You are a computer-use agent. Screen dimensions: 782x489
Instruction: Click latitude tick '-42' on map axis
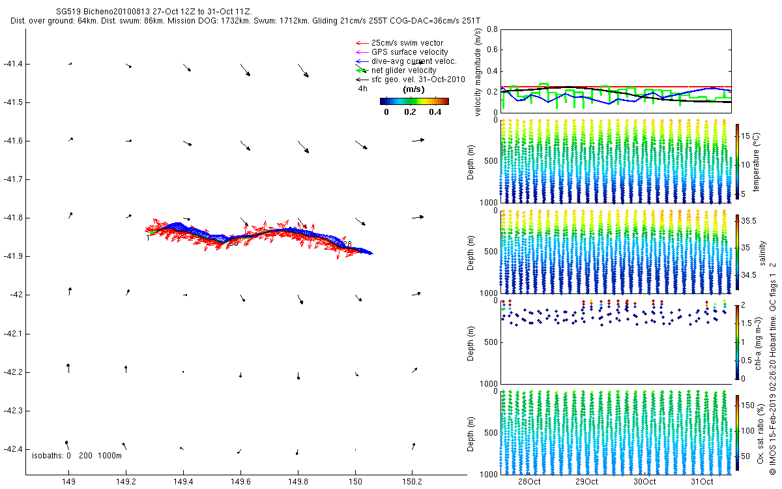click(x=16, y=295)
